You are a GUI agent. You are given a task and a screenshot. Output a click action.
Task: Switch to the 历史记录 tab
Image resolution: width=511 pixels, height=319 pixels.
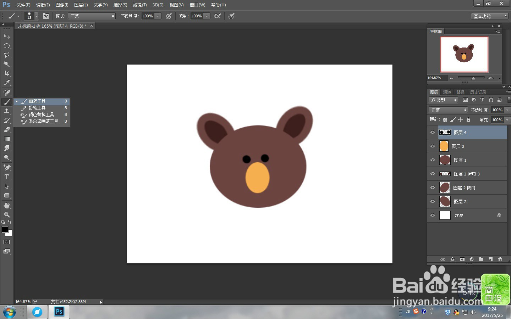click(478, 92)
